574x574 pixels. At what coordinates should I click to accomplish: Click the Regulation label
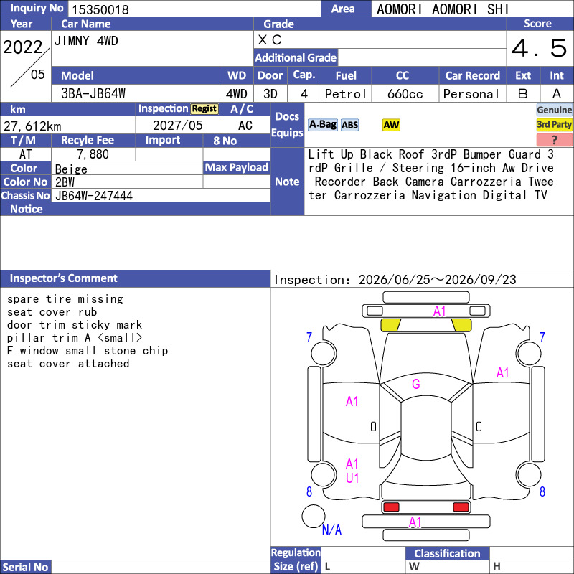click(296, 552)
